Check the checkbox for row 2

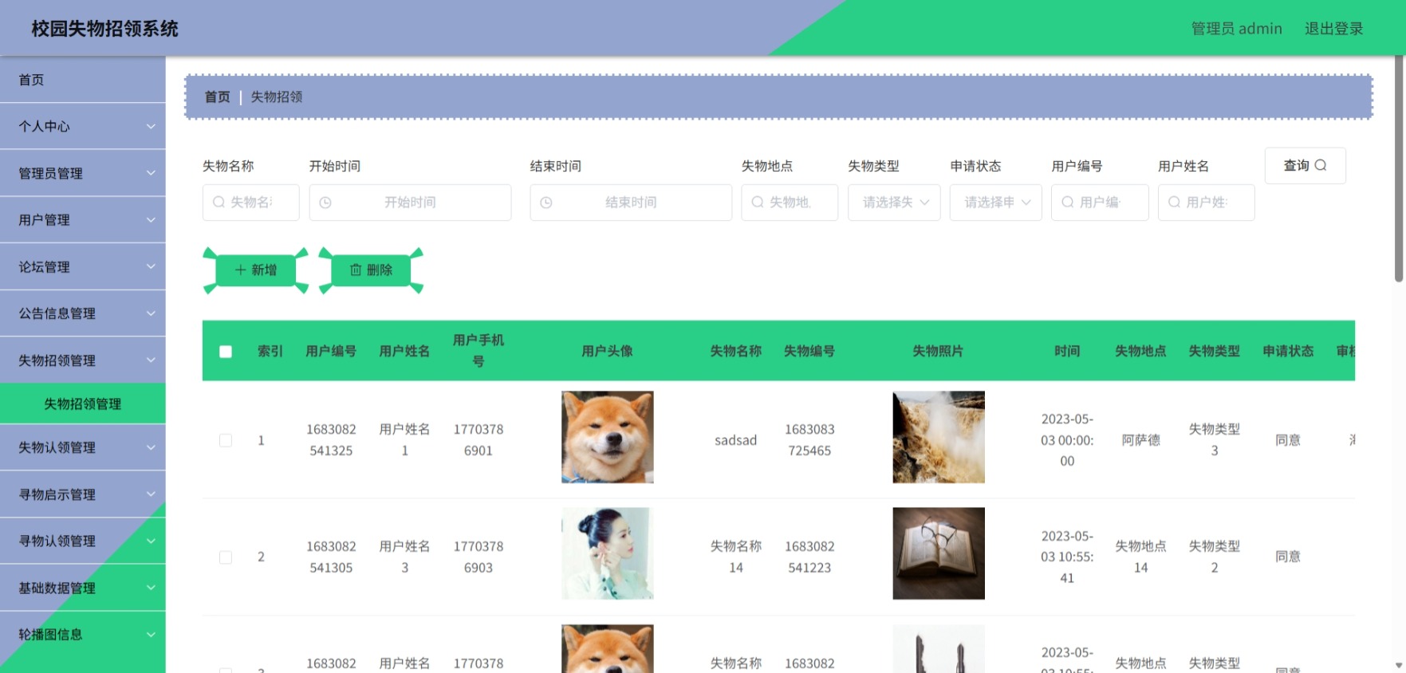[x=226, y=557]
